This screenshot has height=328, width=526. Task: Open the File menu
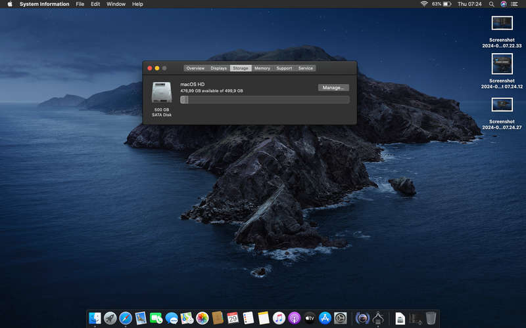[x=80, y=4]
